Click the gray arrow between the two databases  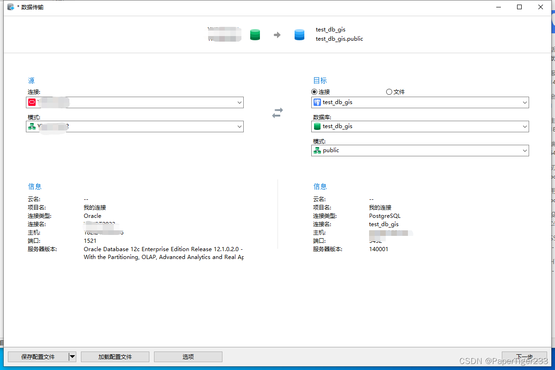click(277, 34)
